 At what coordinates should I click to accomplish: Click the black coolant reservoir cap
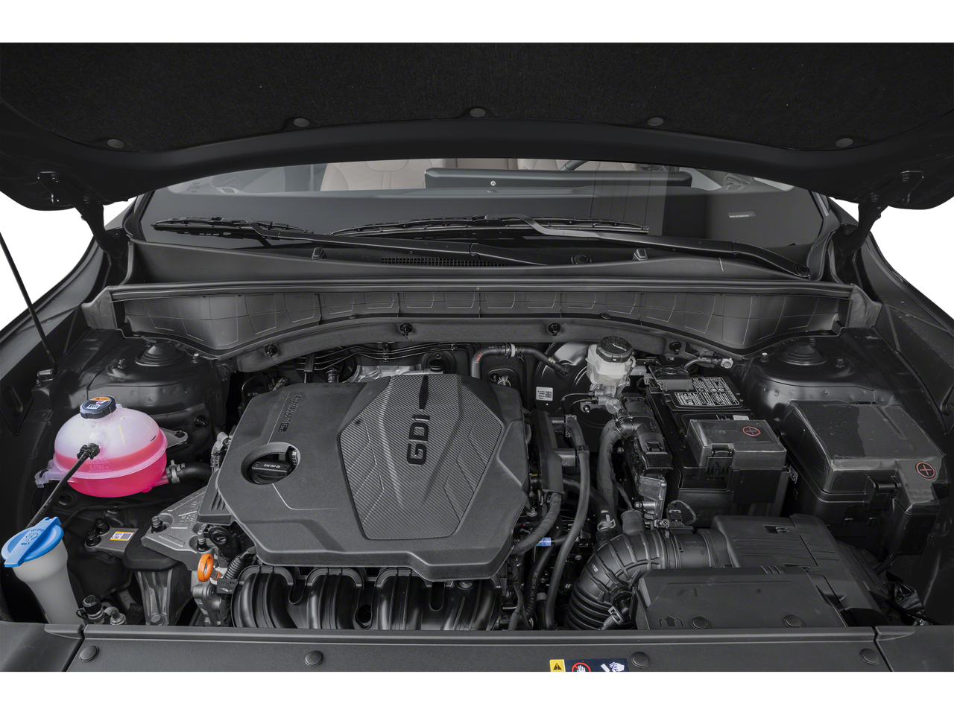coord(95,407)
